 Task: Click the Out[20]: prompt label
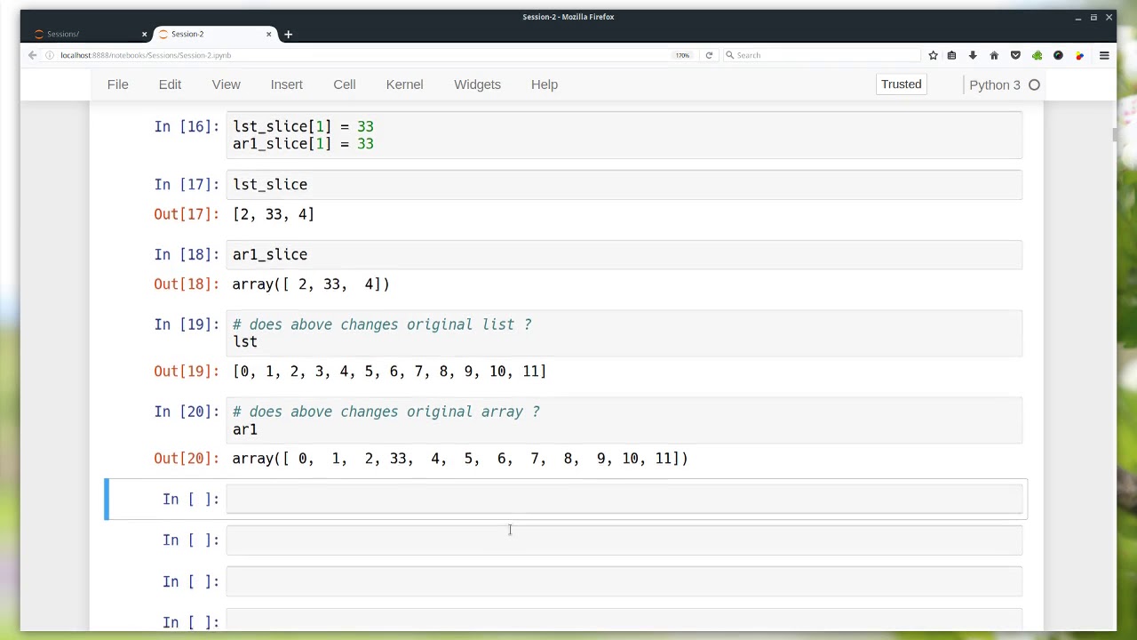click(187, 459)
